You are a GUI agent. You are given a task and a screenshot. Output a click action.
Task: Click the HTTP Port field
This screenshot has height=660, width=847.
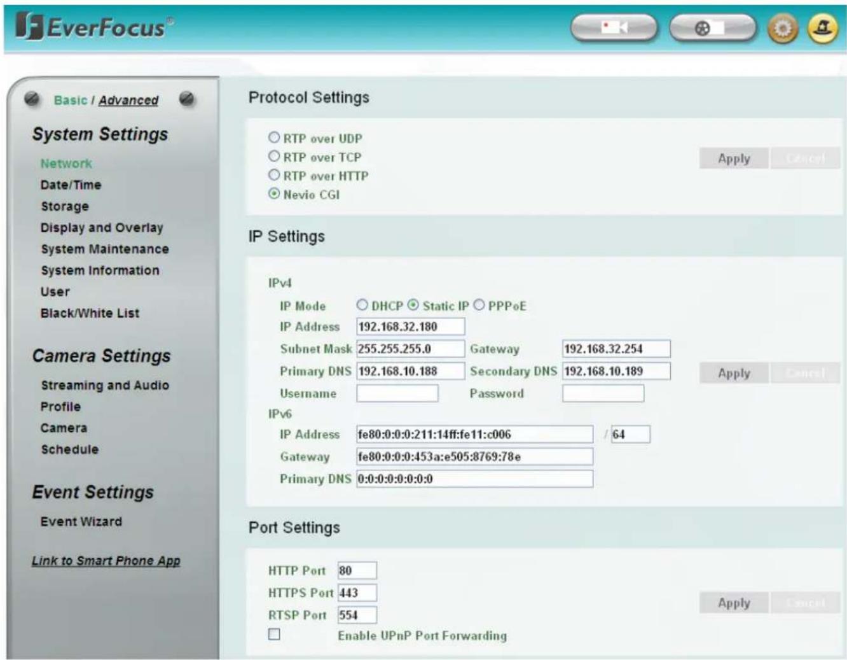click(x=357, y=570)
